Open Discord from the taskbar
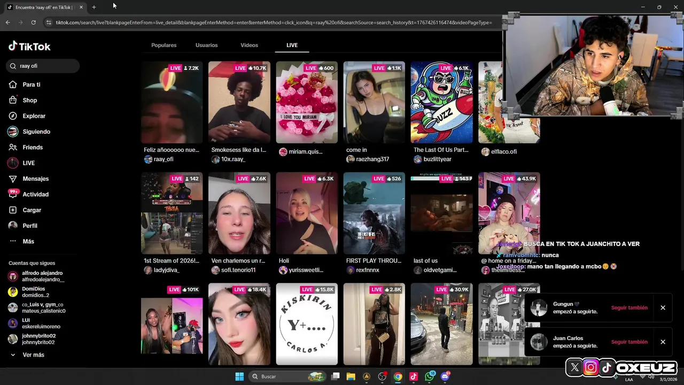This screenshot has width=684, height=385. (445, 376)
